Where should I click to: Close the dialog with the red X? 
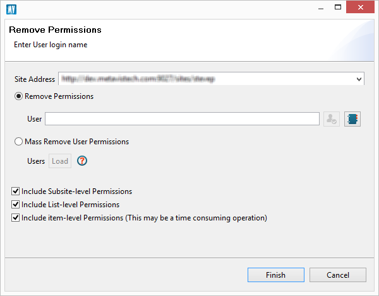point(366,8)
